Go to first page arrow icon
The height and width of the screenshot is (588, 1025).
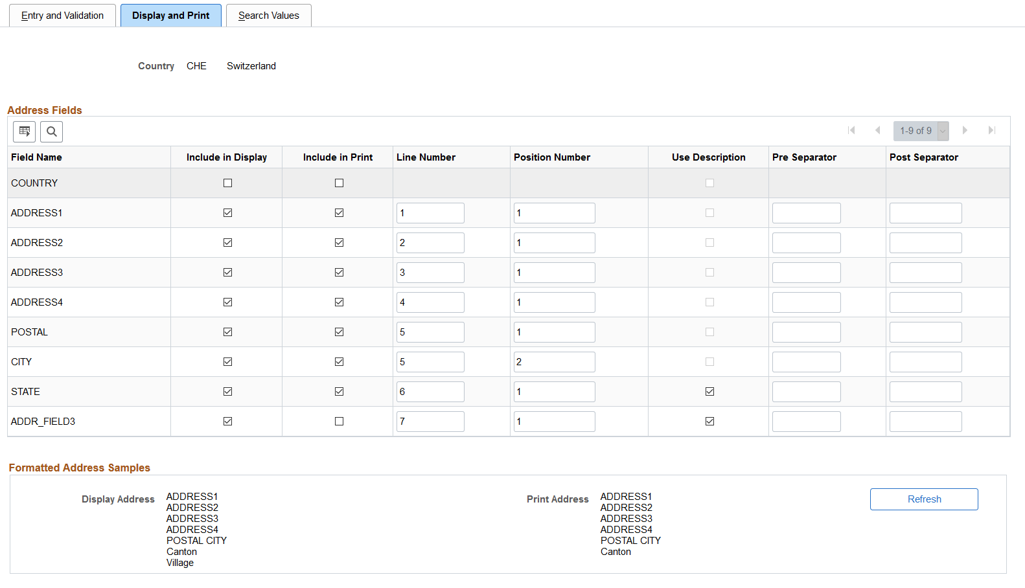(x=851, y=130)
